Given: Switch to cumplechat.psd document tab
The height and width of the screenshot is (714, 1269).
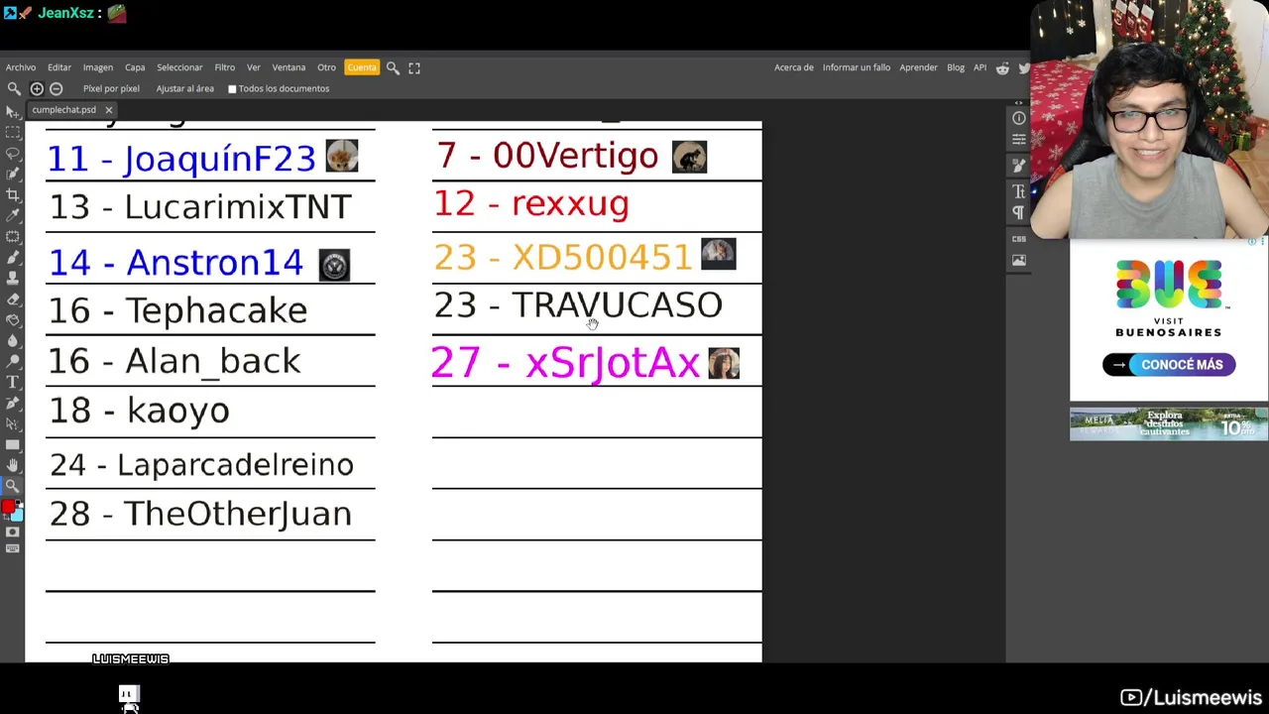Looking at the screenshot, I should click(63, 110).
